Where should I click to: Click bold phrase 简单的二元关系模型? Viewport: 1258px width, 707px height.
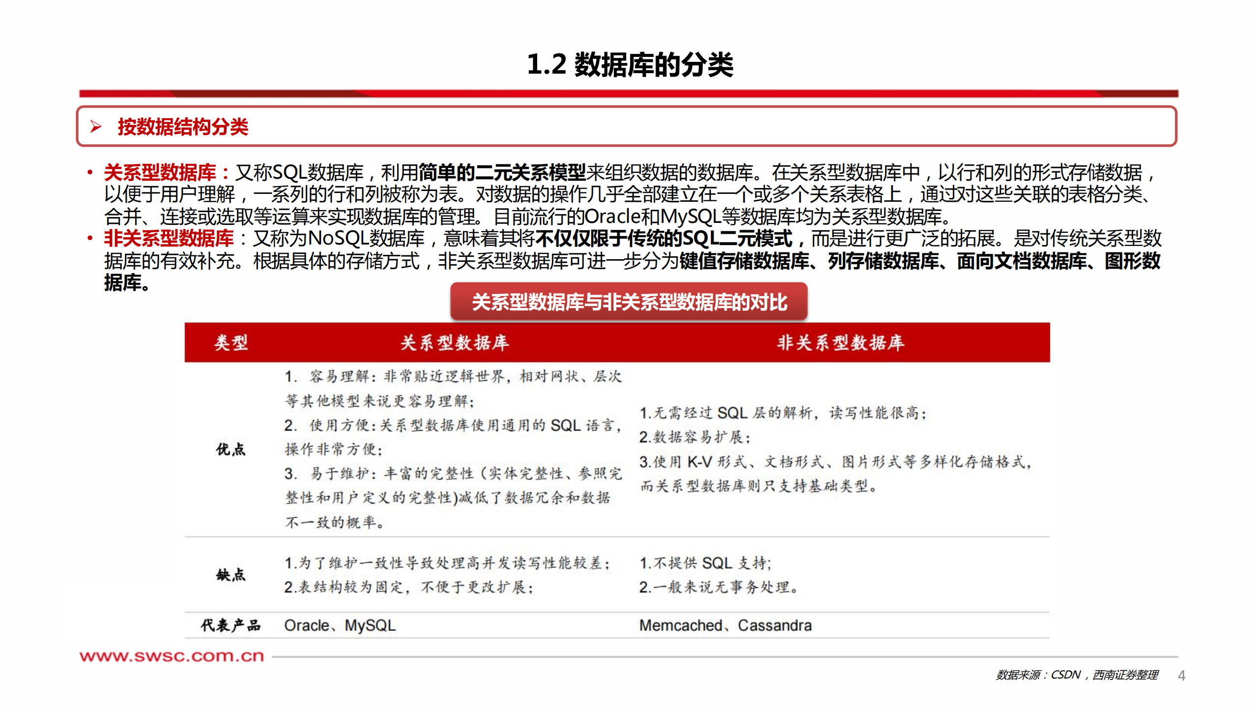[x=502, y=172]
